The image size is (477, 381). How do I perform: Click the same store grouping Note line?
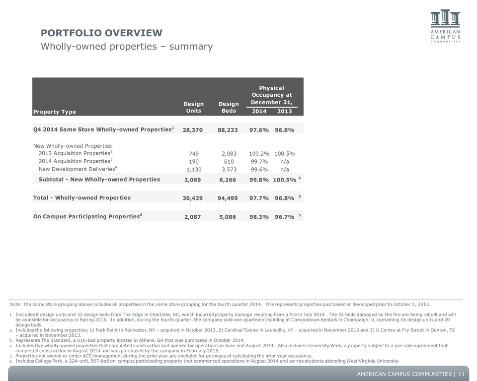coord(220,304)
